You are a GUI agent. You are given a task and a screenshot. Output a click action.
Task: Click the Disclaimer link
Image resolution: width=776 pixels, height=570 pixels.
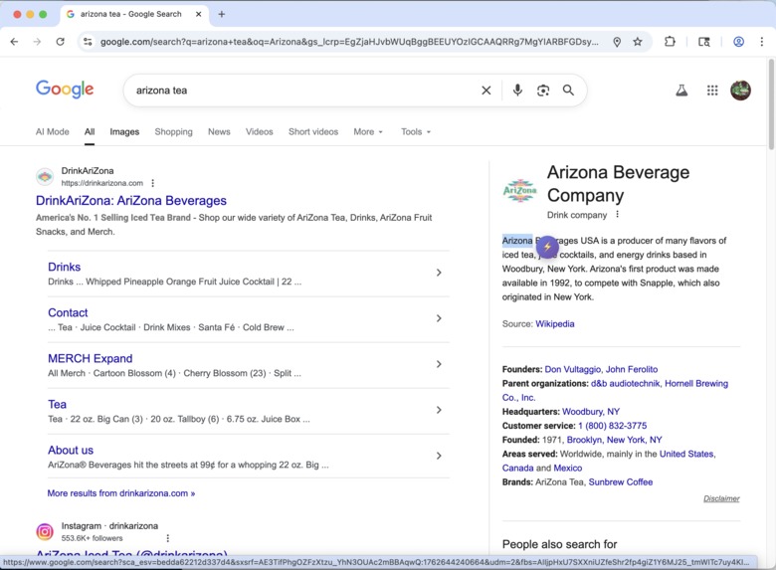pos(721,498)
